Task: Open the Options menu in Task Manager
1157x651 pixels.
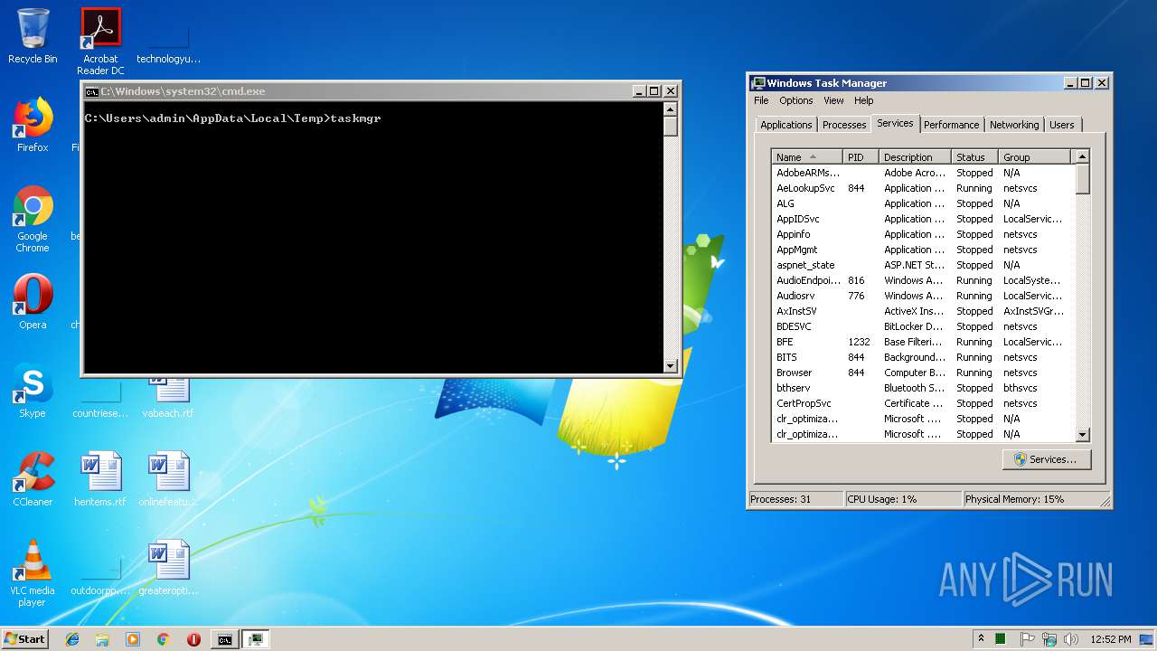Action: tap(796, 100)
